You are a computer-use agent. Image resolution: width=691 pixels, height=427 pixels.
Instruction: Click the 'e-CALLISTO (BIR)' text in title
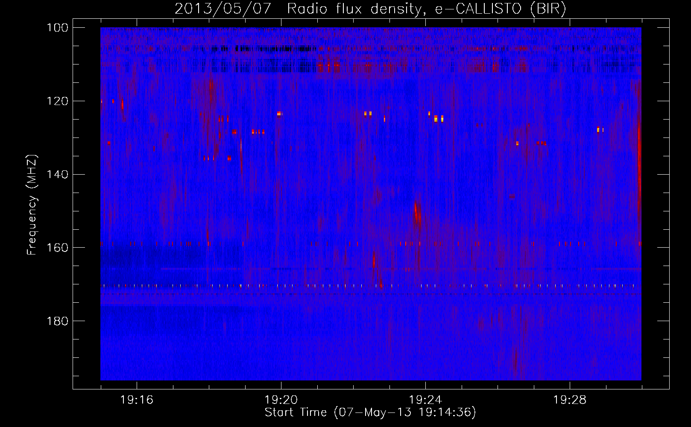(x=500, y=9)
